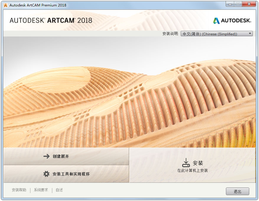Open the 自述 readme link
The height and width of the screenshot is (201, 259).
click(x=59, y=190)
